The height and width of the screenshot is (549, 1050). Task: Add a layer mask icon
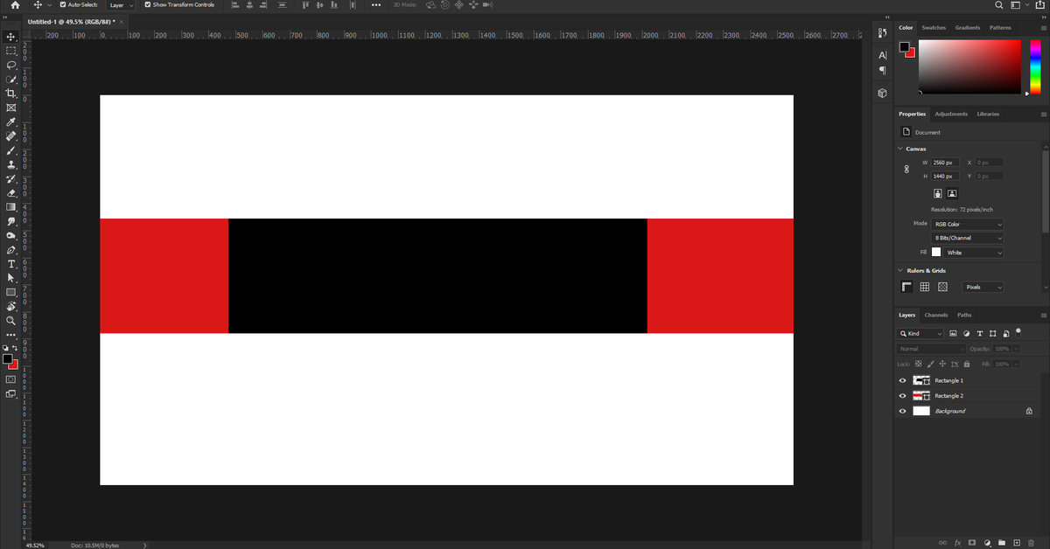pos(972,543)
